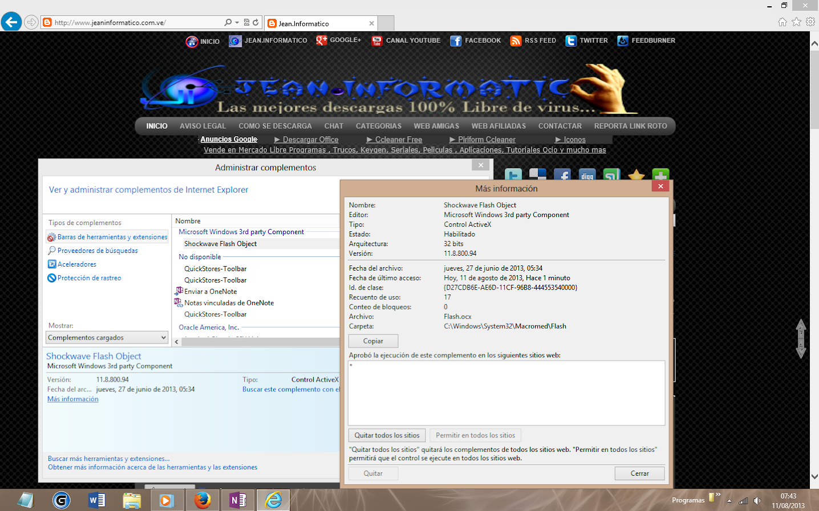819x511 pixels.
Task: Open the REPORTA LINK ROTO menu item
Action: [630, 126]
